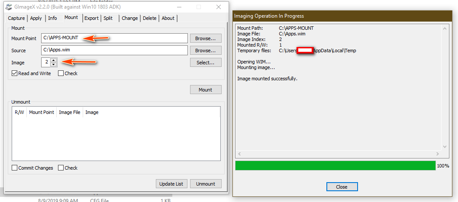458x202 pixels.
Task: Click the green progress bar at 100%
Action: 335,166
